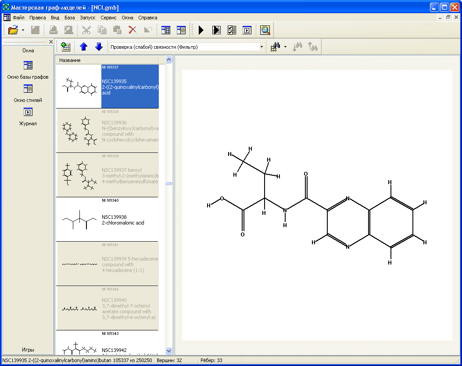
Task: Delete with the red X icon
Action: tap(133, 30)
